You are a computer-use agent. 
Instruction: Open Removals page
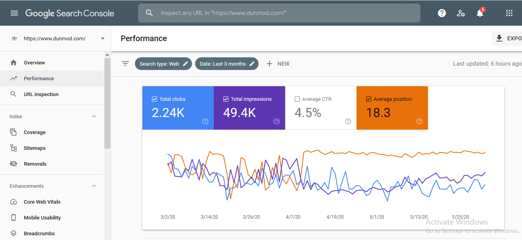click(x=52, y=164)
